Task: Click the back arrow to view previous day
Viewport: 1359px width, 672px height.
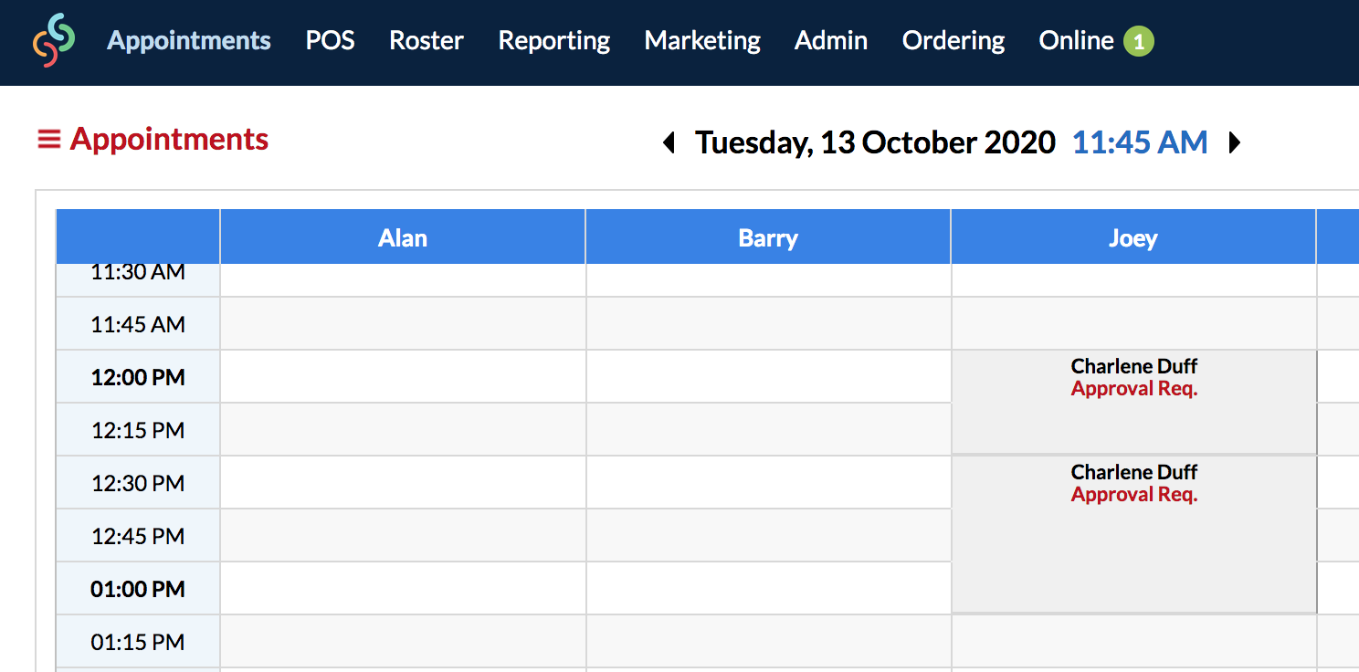Action: [x=668, y=142]
